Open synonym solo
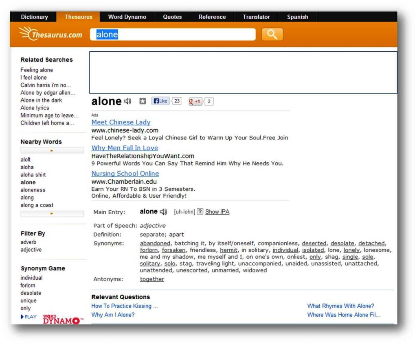This screenshot has height=344, width=417. (x=170, y=263)
